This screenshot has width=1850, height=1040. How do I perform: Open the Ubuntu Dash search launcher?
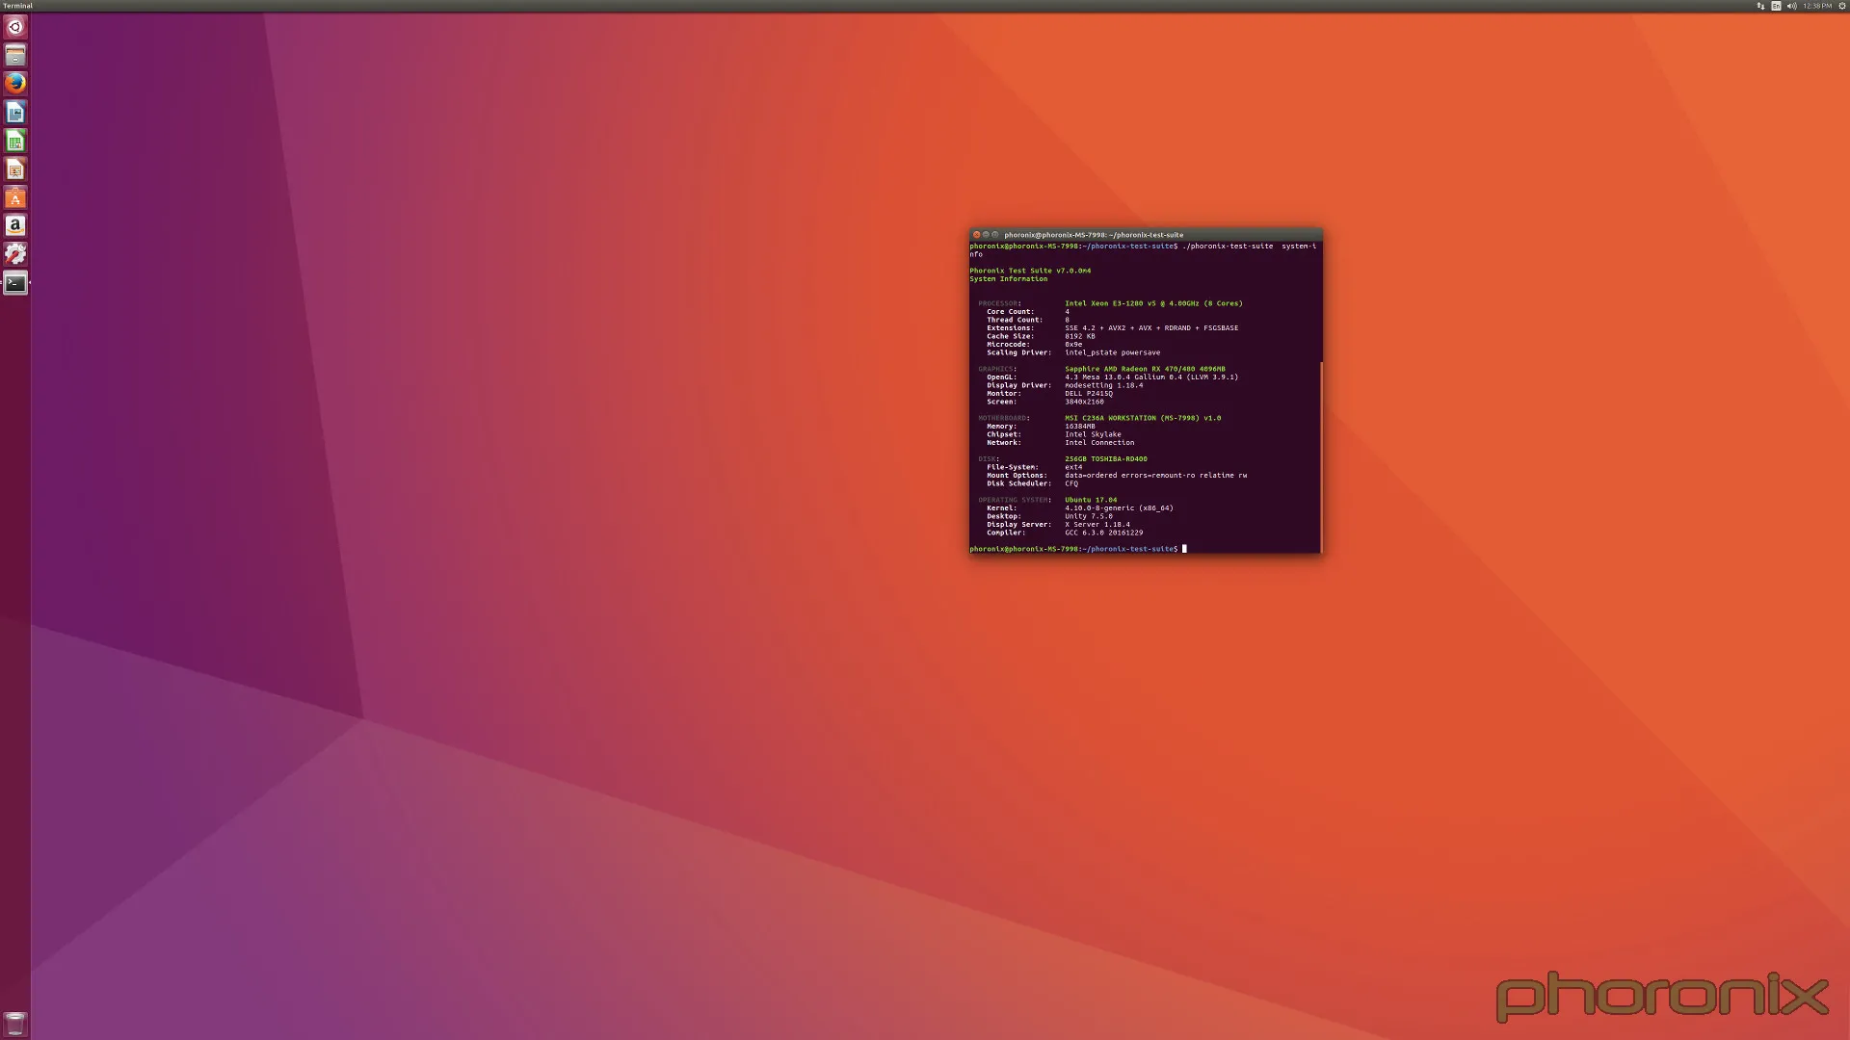14,27
